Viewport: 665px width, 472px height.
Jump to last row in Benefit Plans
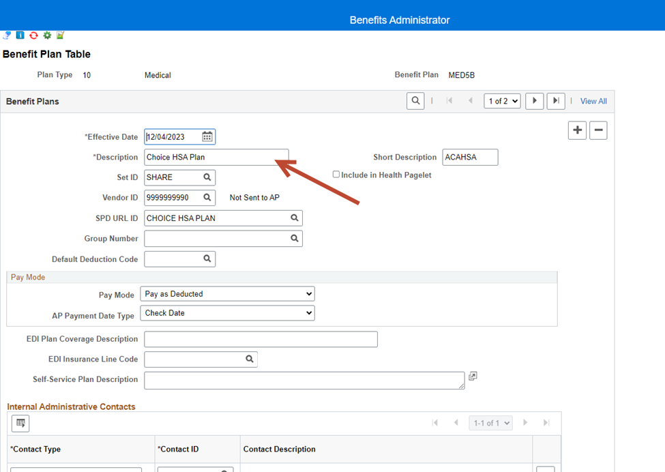(556, 101)
